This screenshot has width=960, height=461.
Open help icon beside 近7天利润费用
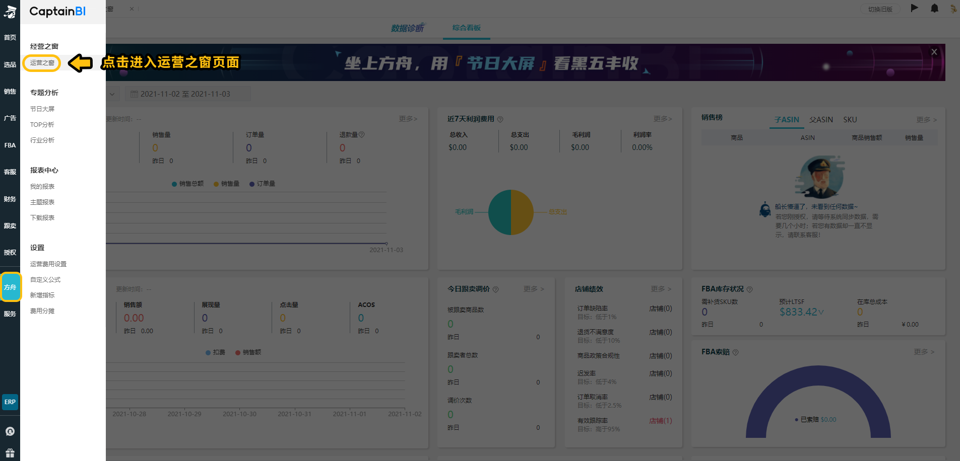click(x=500, y=119)
